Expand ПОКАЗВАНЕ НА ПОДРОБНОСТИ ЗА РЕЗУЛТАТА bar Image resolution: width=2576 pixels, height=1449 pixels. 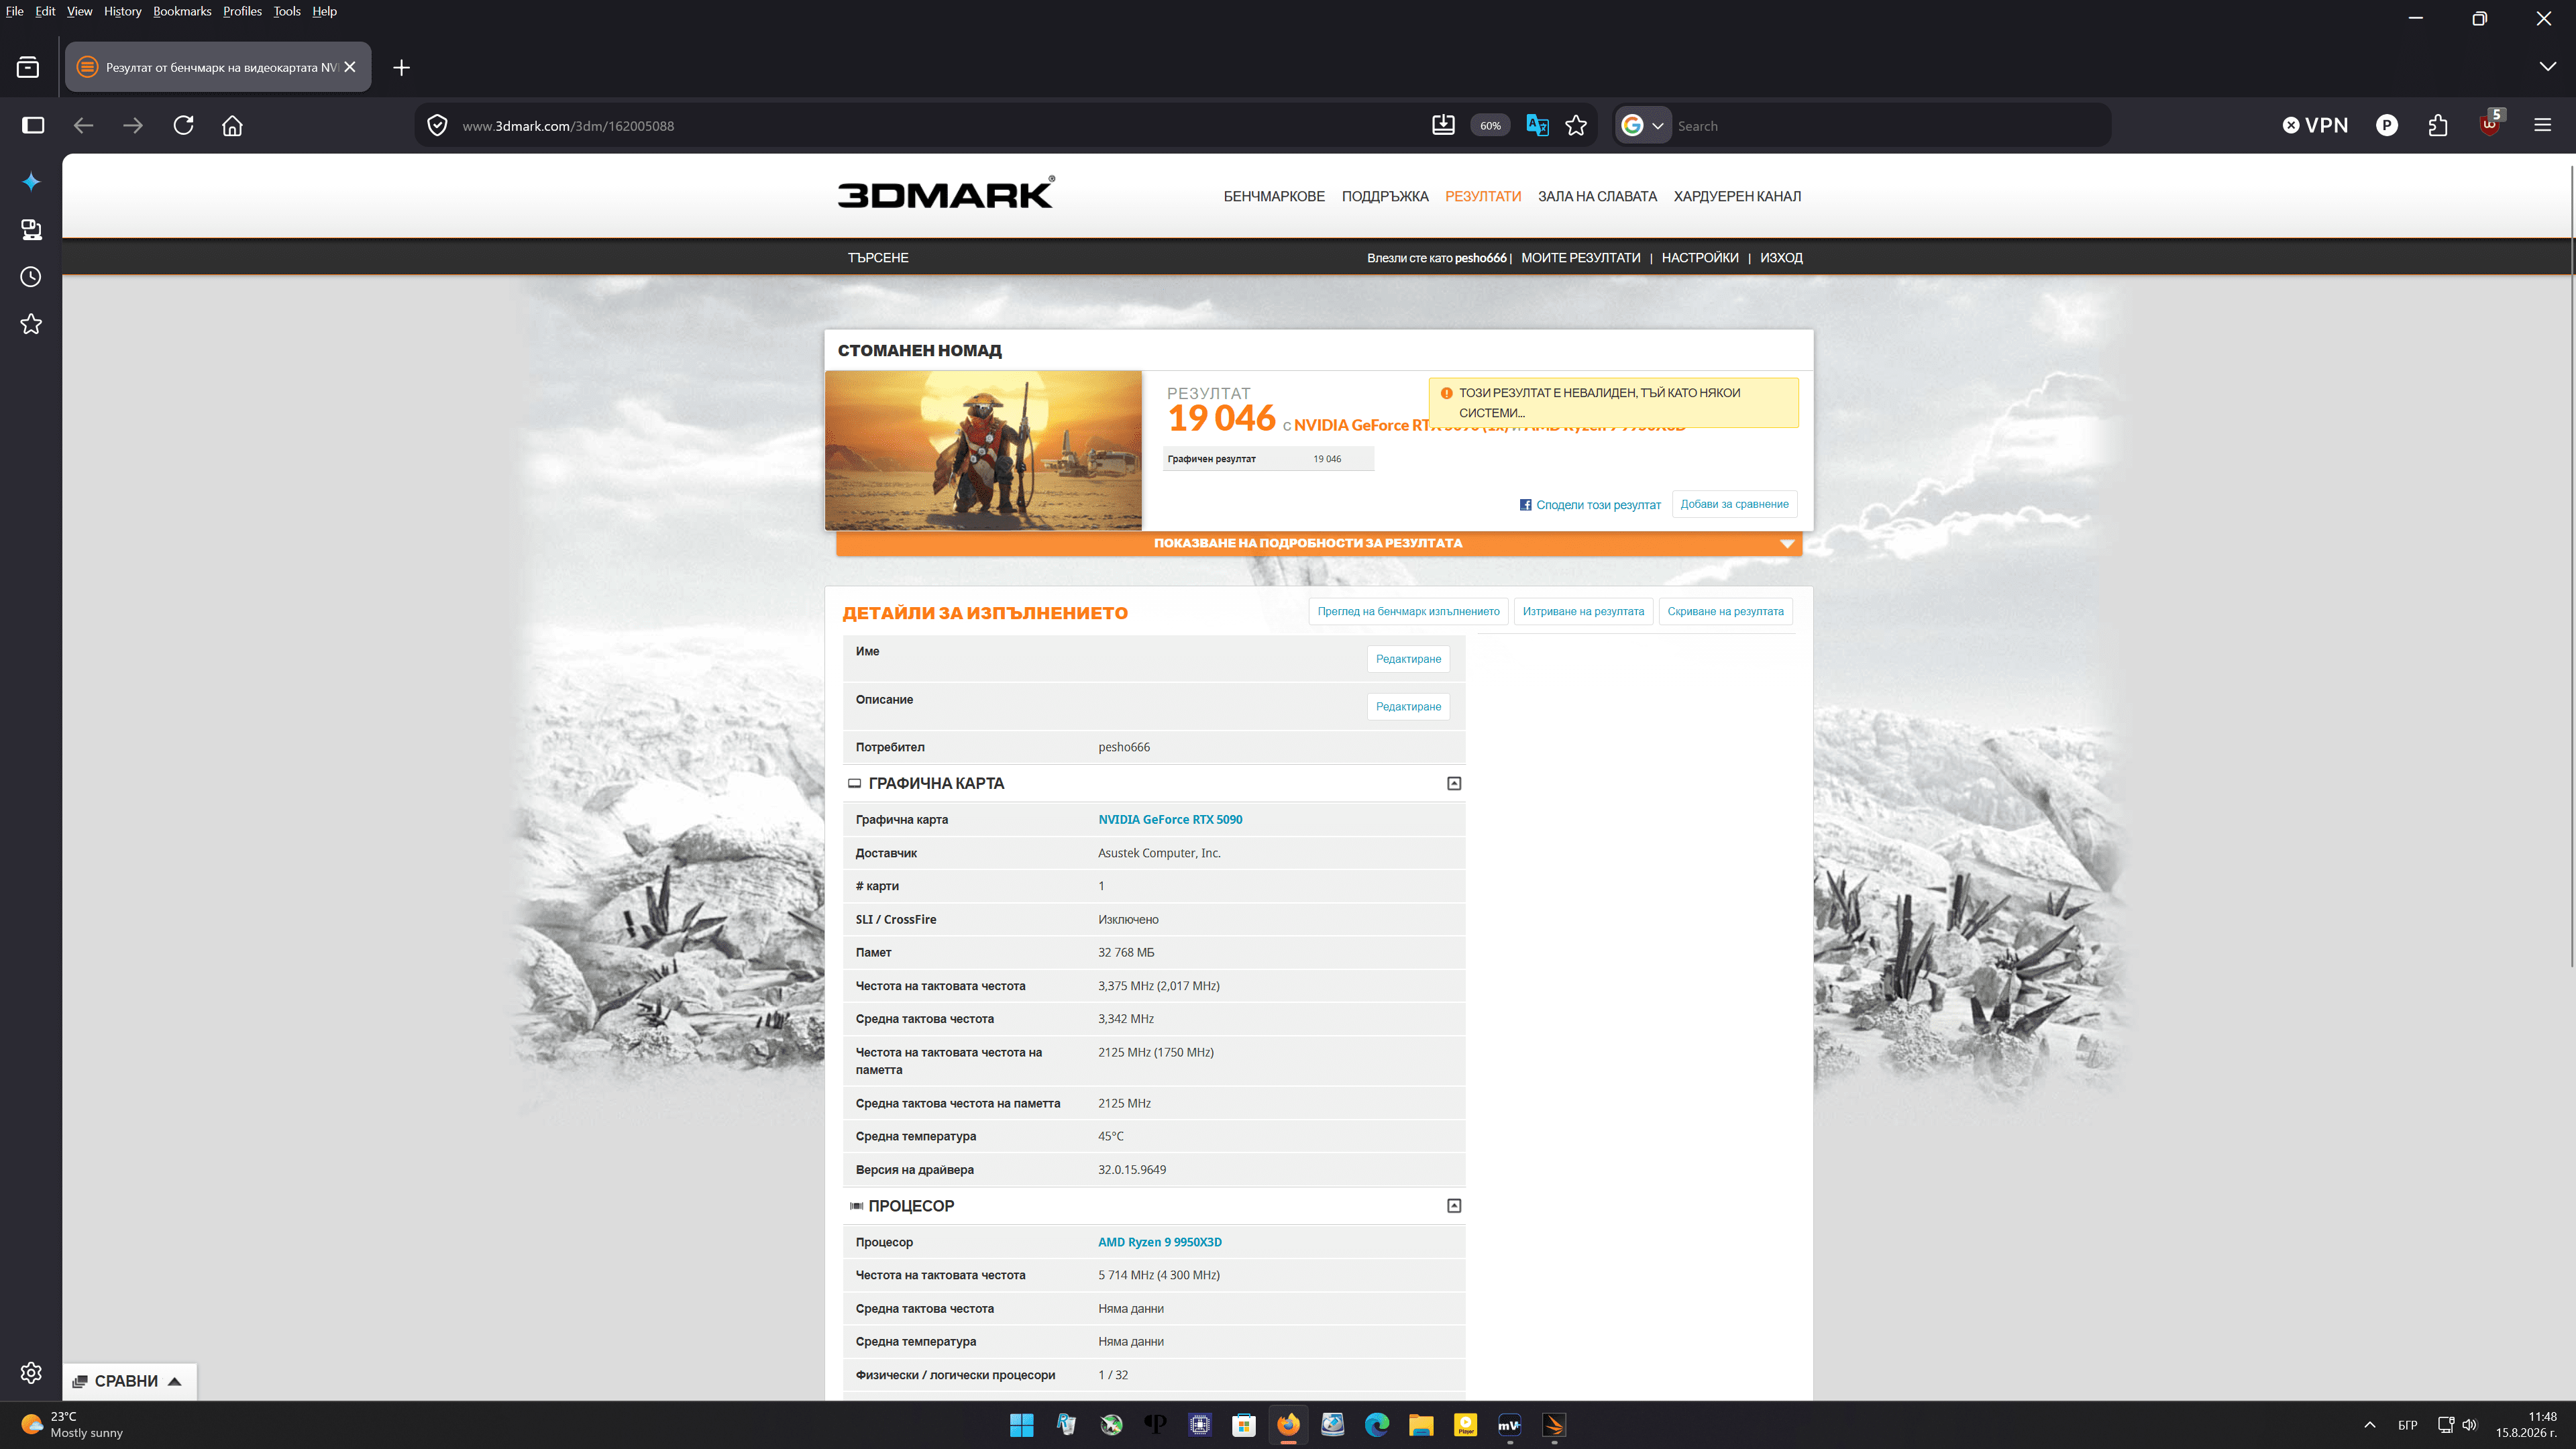click(1319, 543)
